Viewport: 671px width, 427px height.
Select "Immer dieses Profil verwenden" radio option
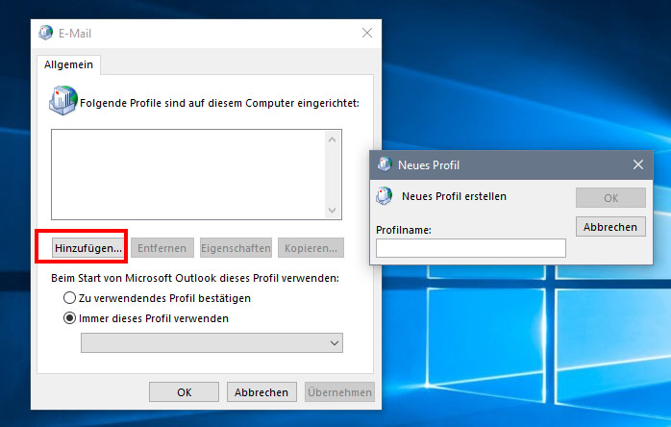[x=69, y=318]
